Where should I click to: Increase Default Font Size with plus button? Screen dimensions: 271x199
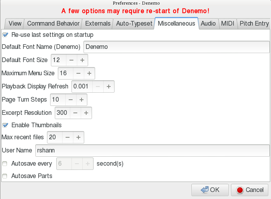point(82,60)
